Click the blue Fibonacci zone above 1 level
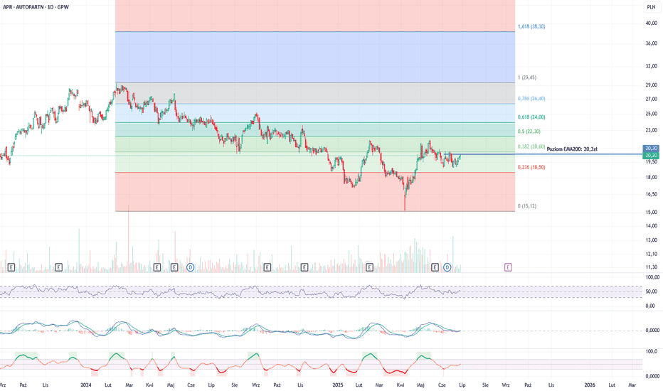 pyautogui.click(x=313, y=57)
